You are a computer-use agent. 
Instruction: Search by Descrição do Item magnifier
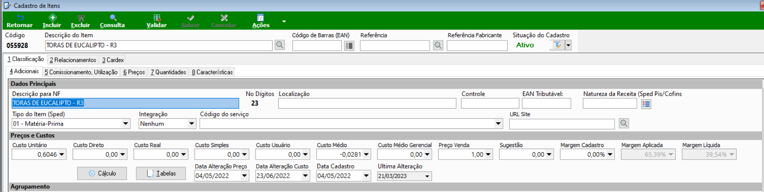click(279, 45)
